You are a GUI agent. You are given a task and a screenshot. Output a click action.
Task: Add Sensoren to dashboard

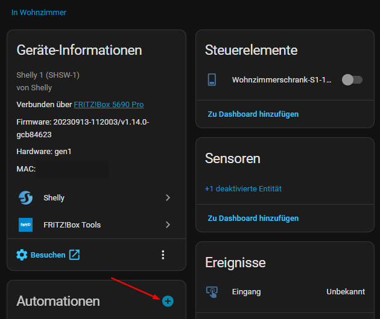tap(253, 218)
